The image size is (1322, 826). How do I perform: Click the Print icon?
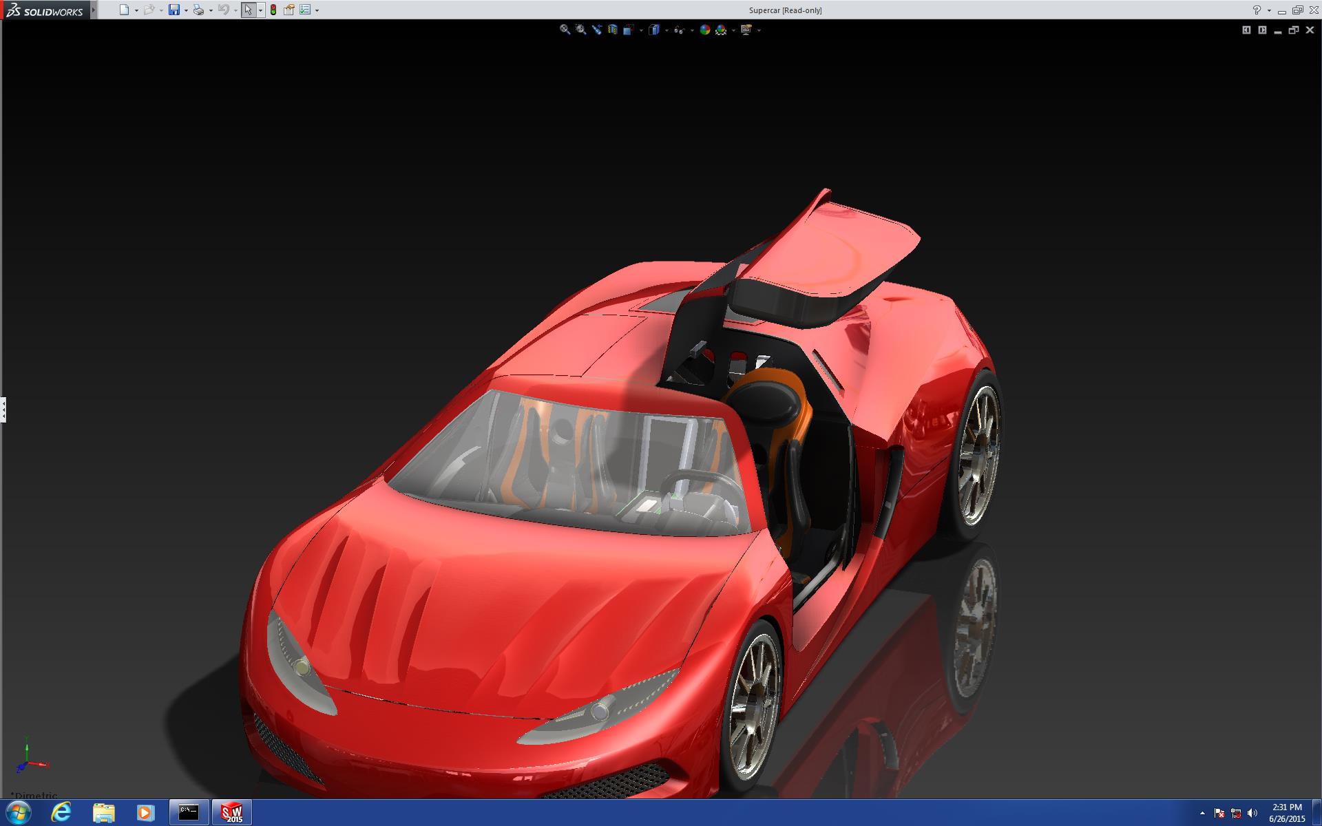point(198,10)
